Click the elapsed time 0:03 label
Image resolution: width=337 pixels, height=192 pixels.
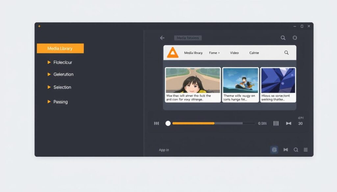click(262, 123)
